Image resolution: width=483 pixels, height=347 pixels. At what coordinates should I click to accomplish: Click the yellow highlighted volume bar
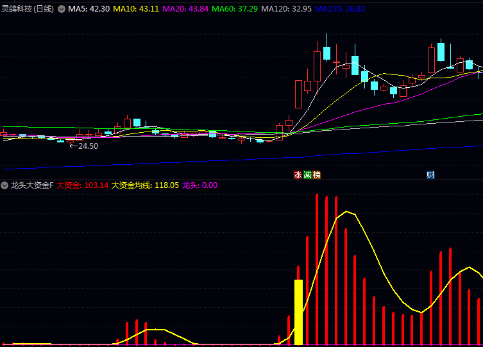click(298, 312)
